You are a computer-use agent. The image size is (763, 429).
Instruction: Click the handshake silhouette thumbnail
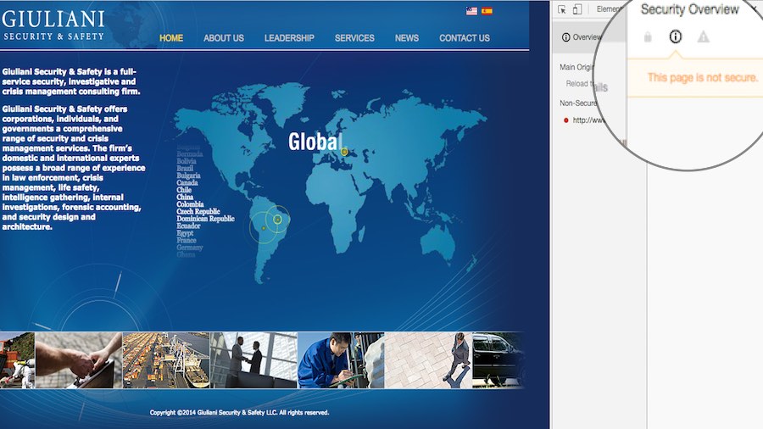tap(253, 360)
